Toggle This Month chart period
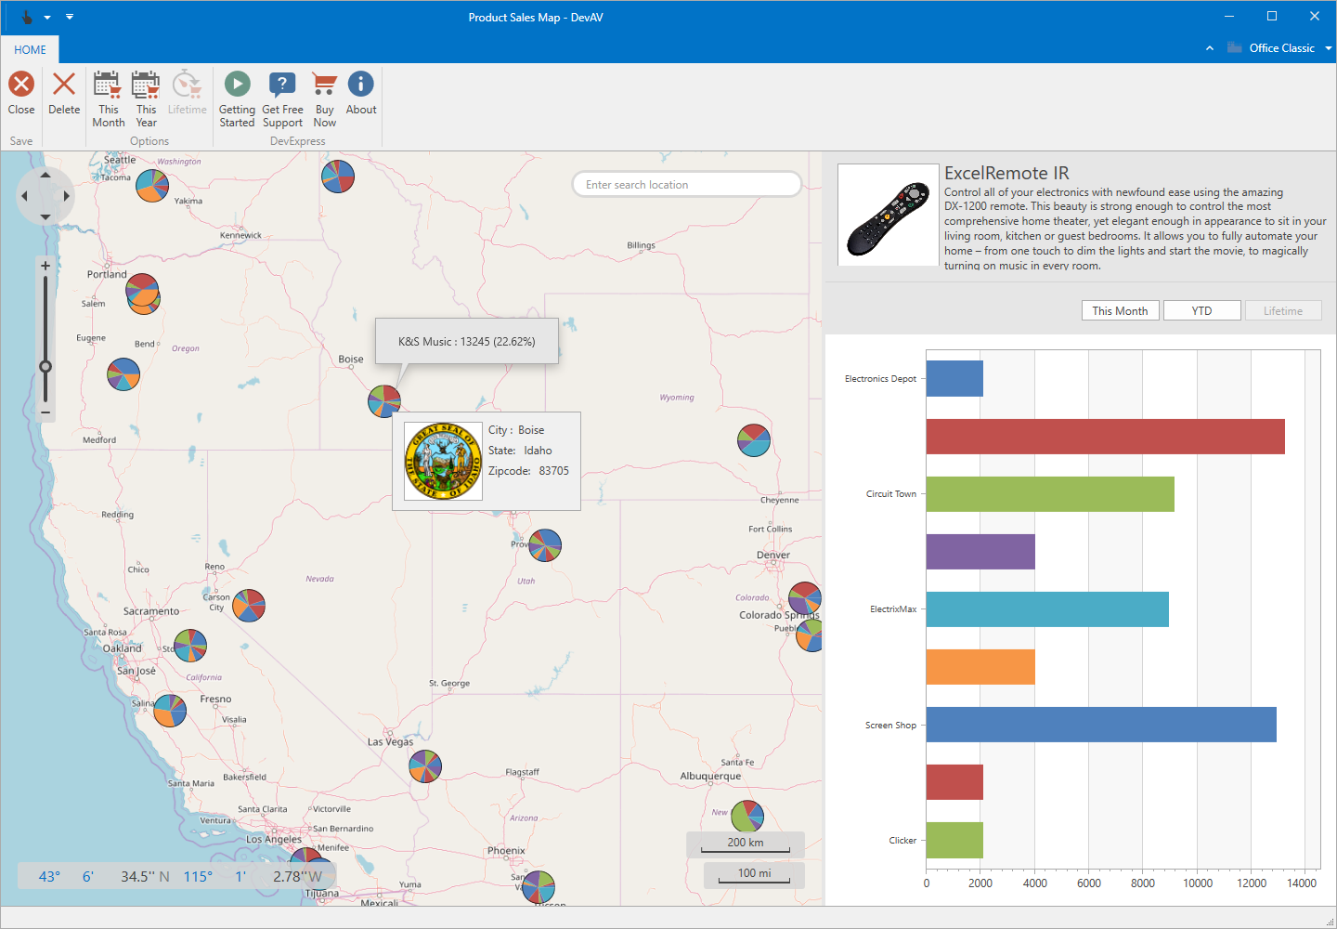The image size is (1337, 929). click(1120, 311)
